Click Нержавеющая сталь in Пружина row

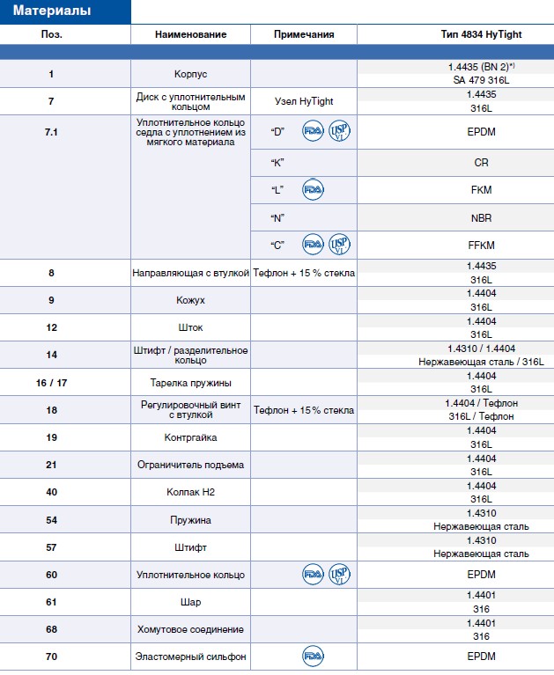pyautogui.click(x=481, y=526)
